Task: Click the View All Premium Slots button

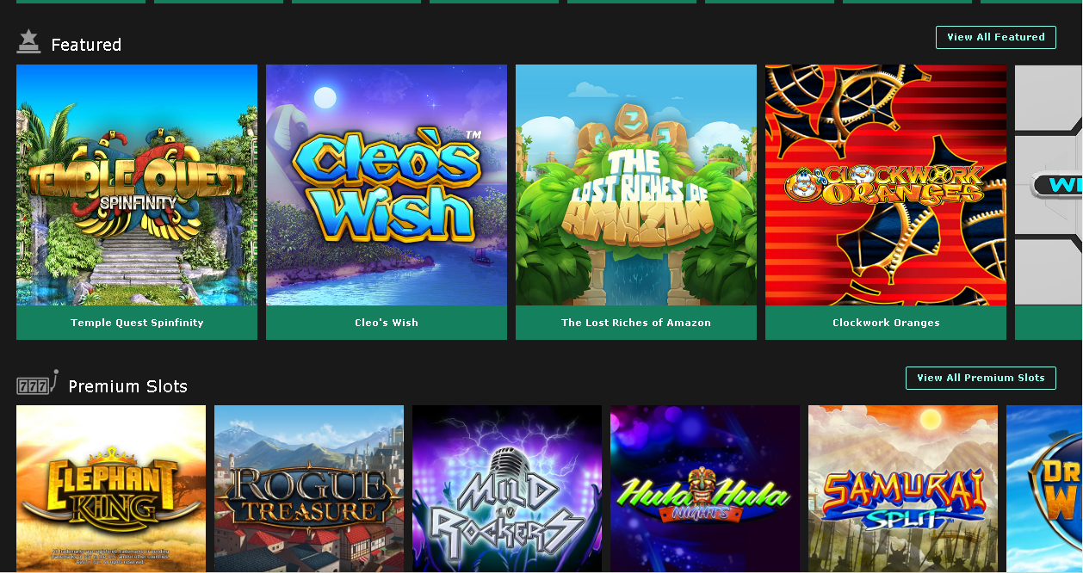Action: (x=981, y=378)
